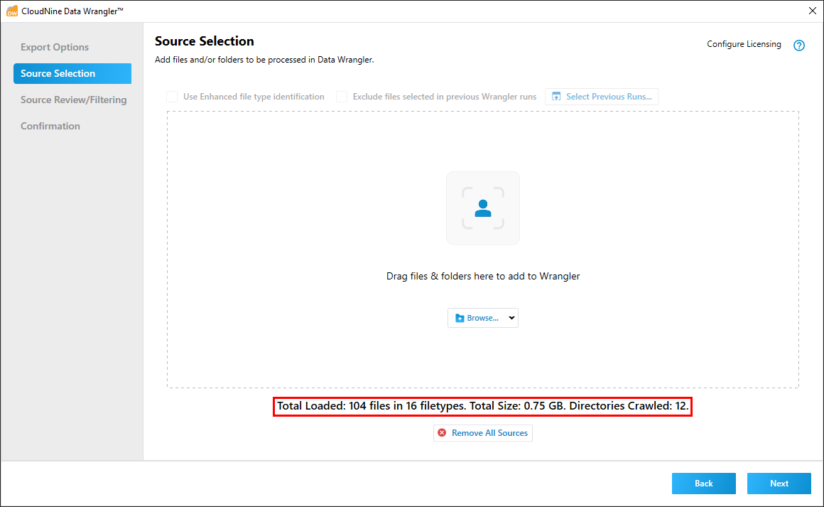Viewport: 824px width, 507px height.
Task: Click the Total Loaded status summary text
Action: (482, 406)
